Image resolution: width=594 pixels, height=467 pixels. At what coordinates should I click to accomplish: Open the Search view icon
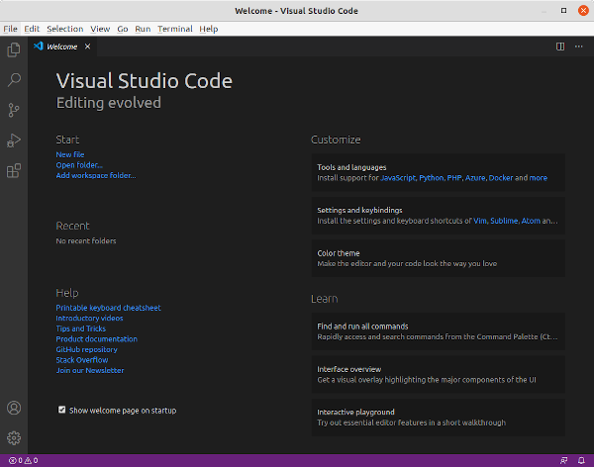coord(13,78)
